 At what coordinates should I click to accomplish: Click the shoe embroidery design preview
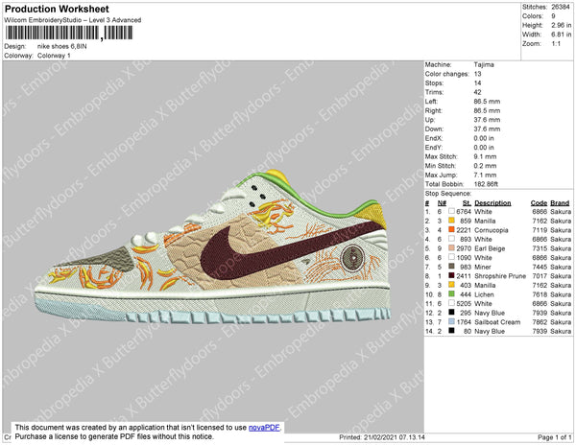point(213,246)
